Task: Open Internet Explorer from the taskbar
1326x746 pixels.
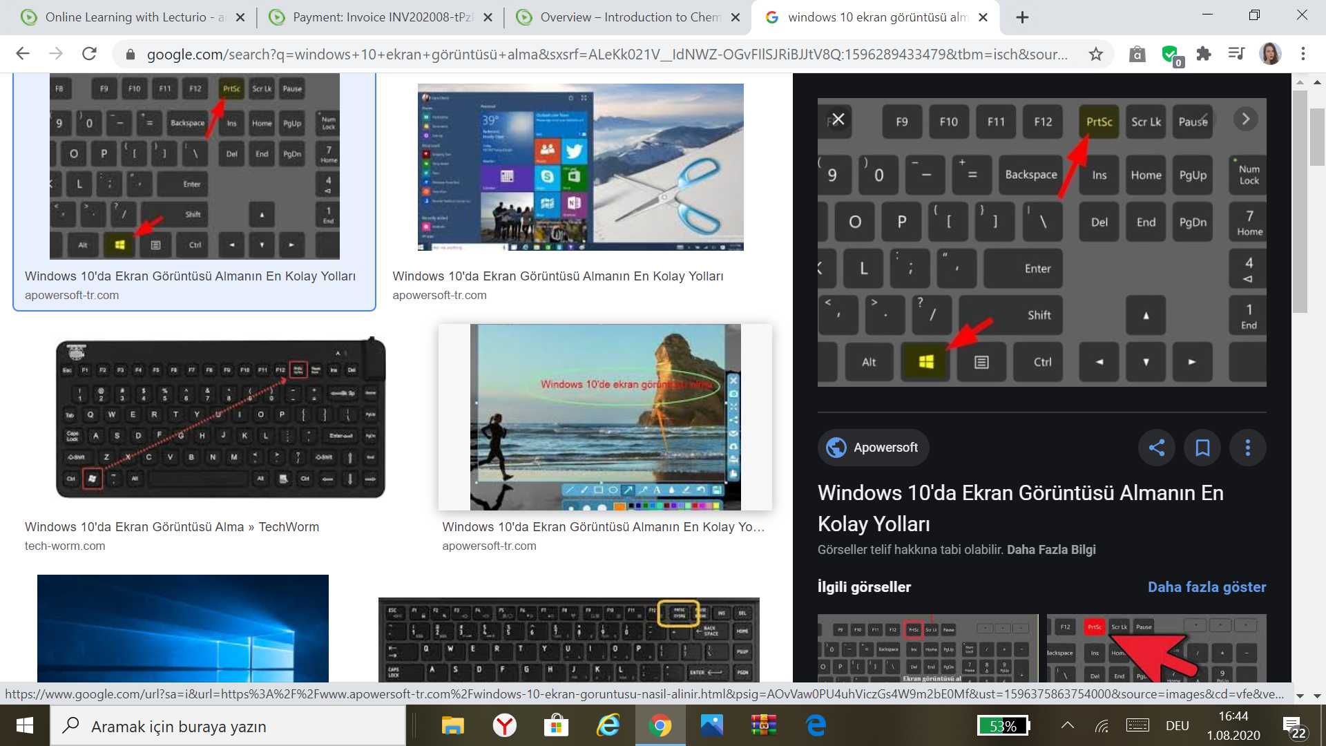Action: click(608, 725)
